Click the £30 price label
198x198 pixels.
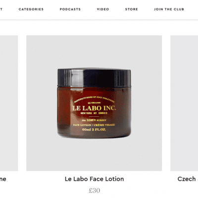94,190
